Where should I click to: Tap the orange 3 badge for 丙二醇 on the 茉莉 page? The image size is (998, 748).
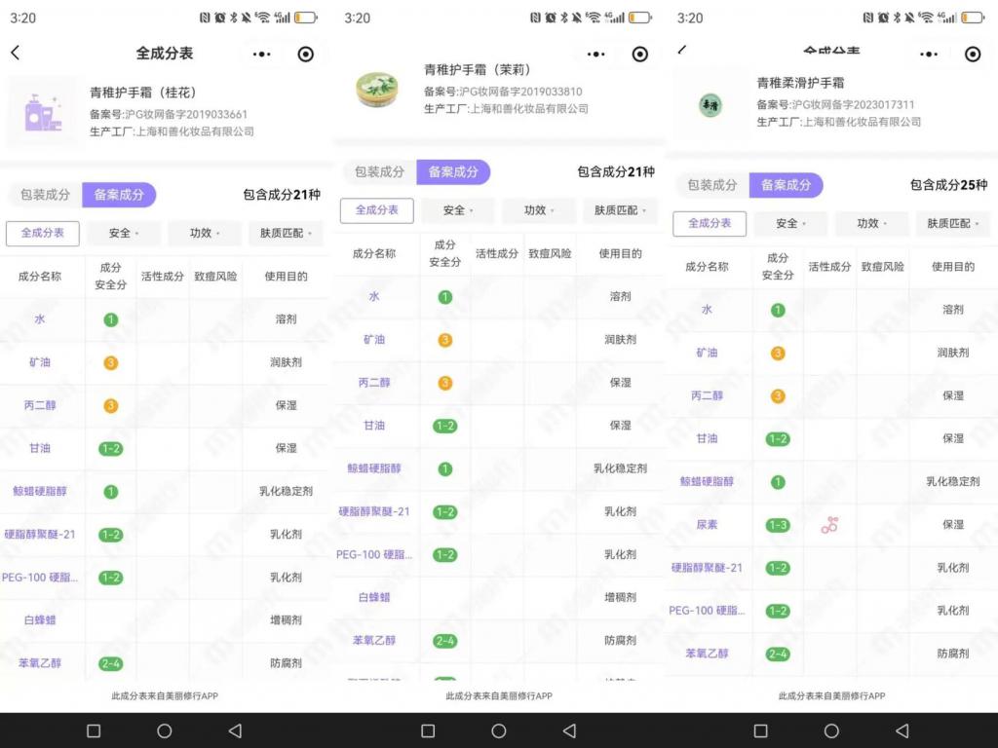[x=445, y=383]
